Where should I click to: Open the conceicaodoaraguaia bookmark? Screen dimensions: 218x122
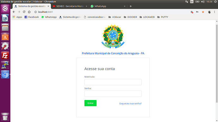tap(95, 17)
